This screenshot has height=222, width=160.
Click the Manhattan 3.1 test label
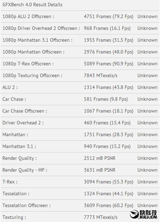pos(19,146)
